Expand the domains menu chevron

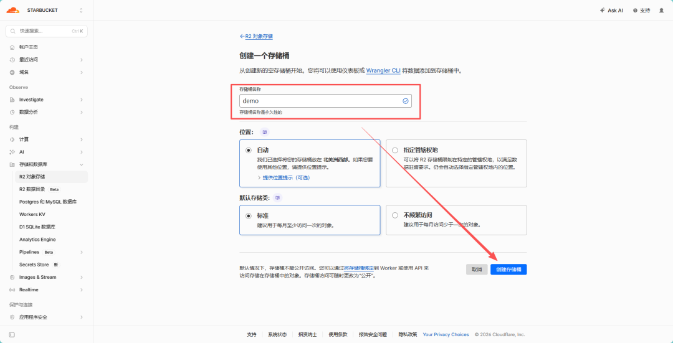click(82, 72)
